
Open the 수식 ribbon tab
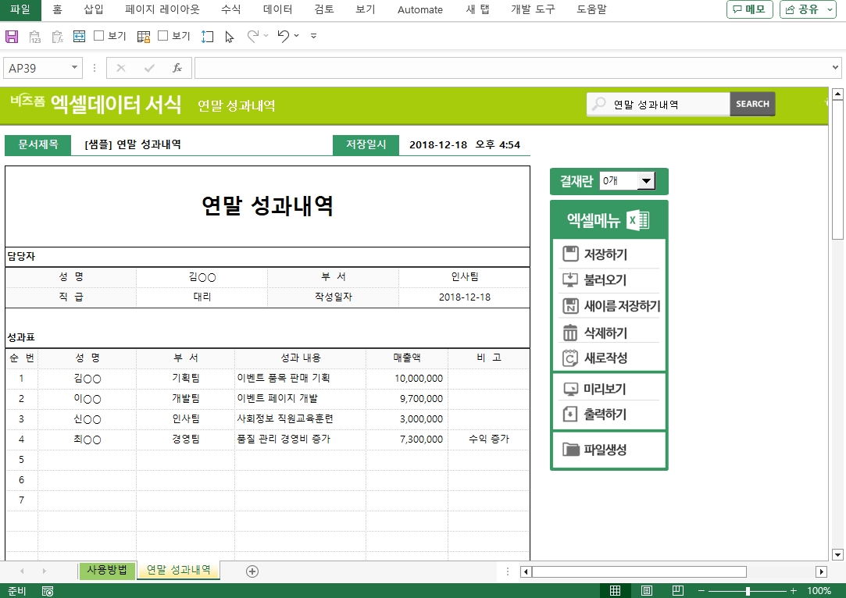click(x=230, y=9)
